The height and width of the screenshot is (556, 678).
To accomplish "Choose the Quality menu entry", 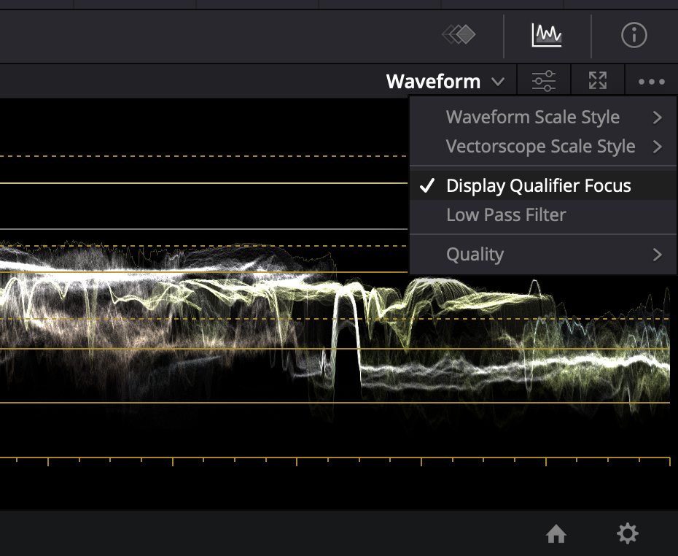I will [475, 255].
